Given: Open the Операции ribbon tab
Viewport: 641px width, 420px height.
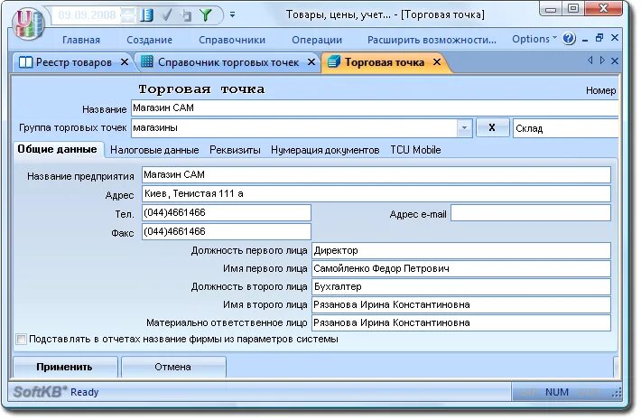Looking at the screenshot, I should [x=317, y=40].
